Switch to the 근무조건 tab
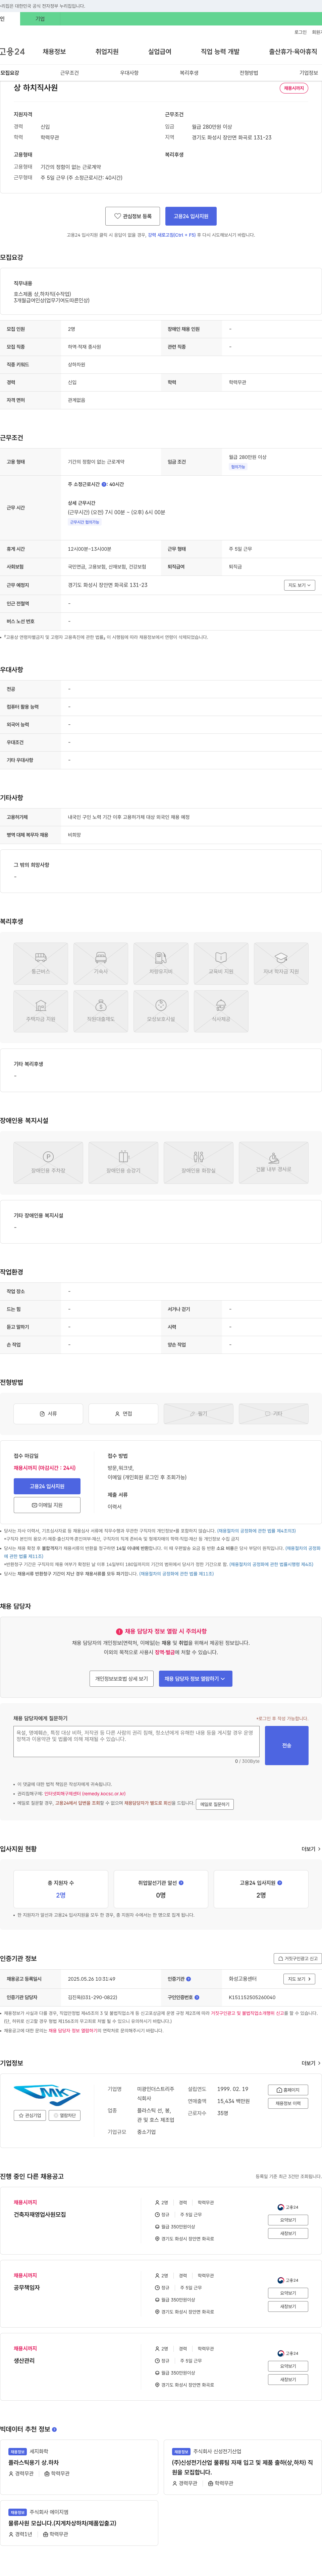 (x=69, y=73)
